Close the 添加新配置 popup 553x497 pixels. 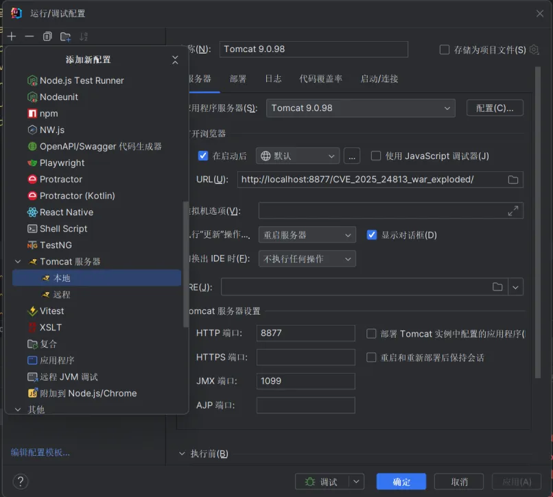175,60
